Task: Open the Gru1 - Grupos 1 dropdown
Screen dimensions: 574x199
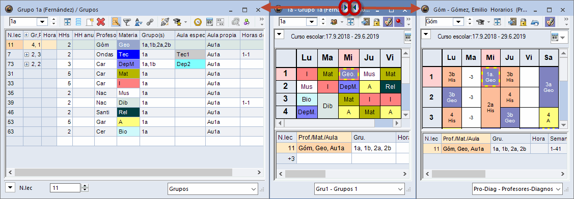Action: (360, 189)
